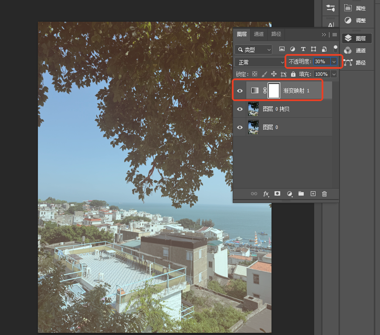The width and height of the screenshot is (380, 335).
Task: Create a new group folder
Action: point(301,193)
